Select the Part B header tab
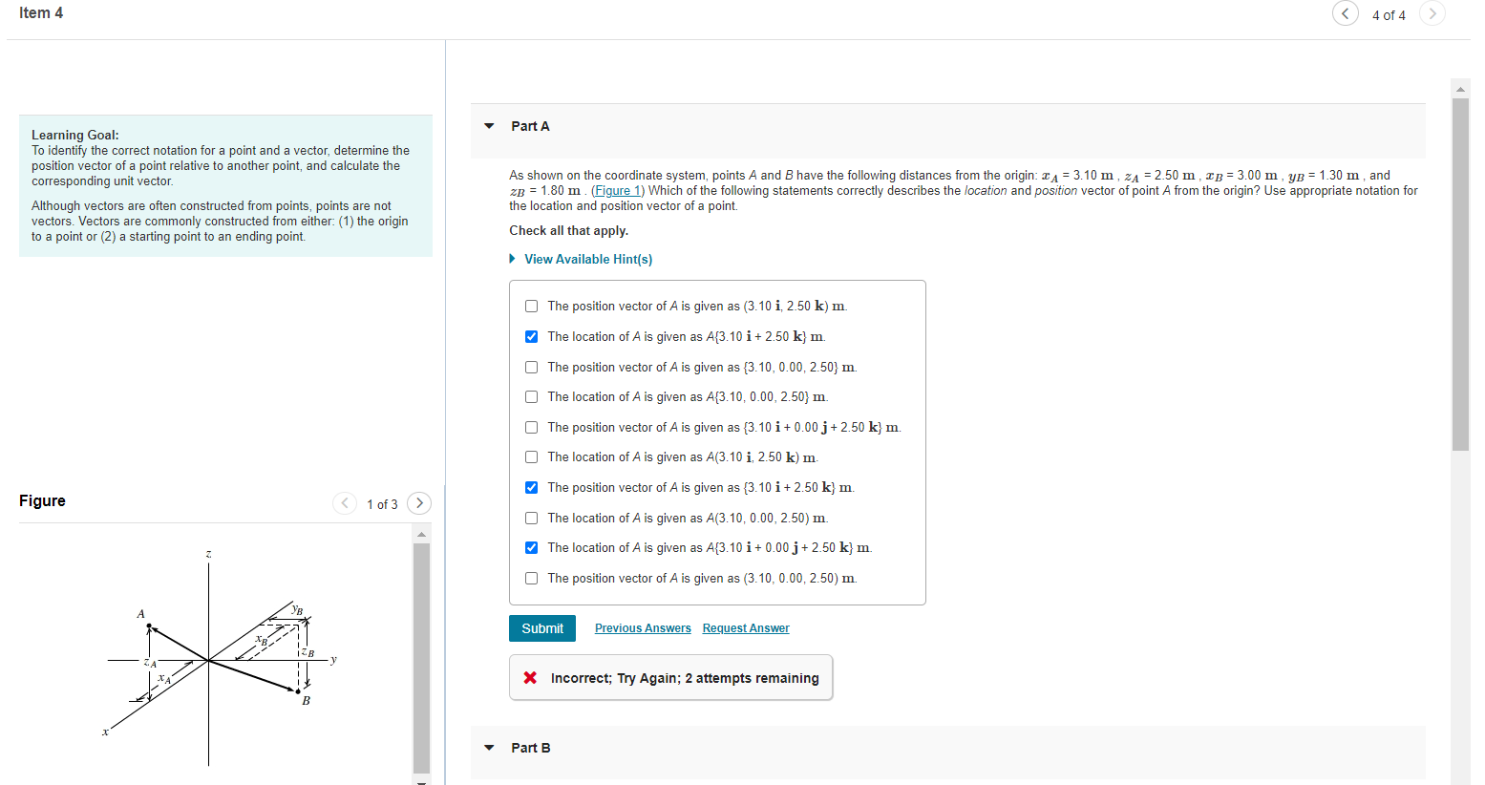 coord(531,748)
